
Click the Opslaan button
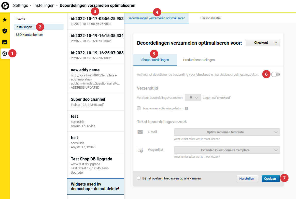point(271,179)
